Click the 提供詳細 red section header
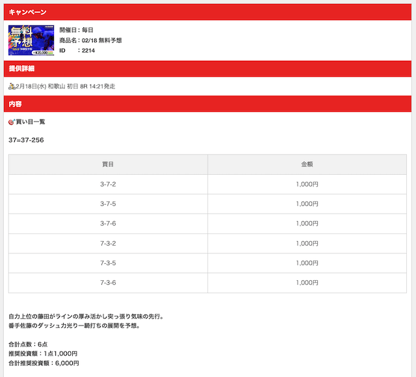 pos(208,68)
